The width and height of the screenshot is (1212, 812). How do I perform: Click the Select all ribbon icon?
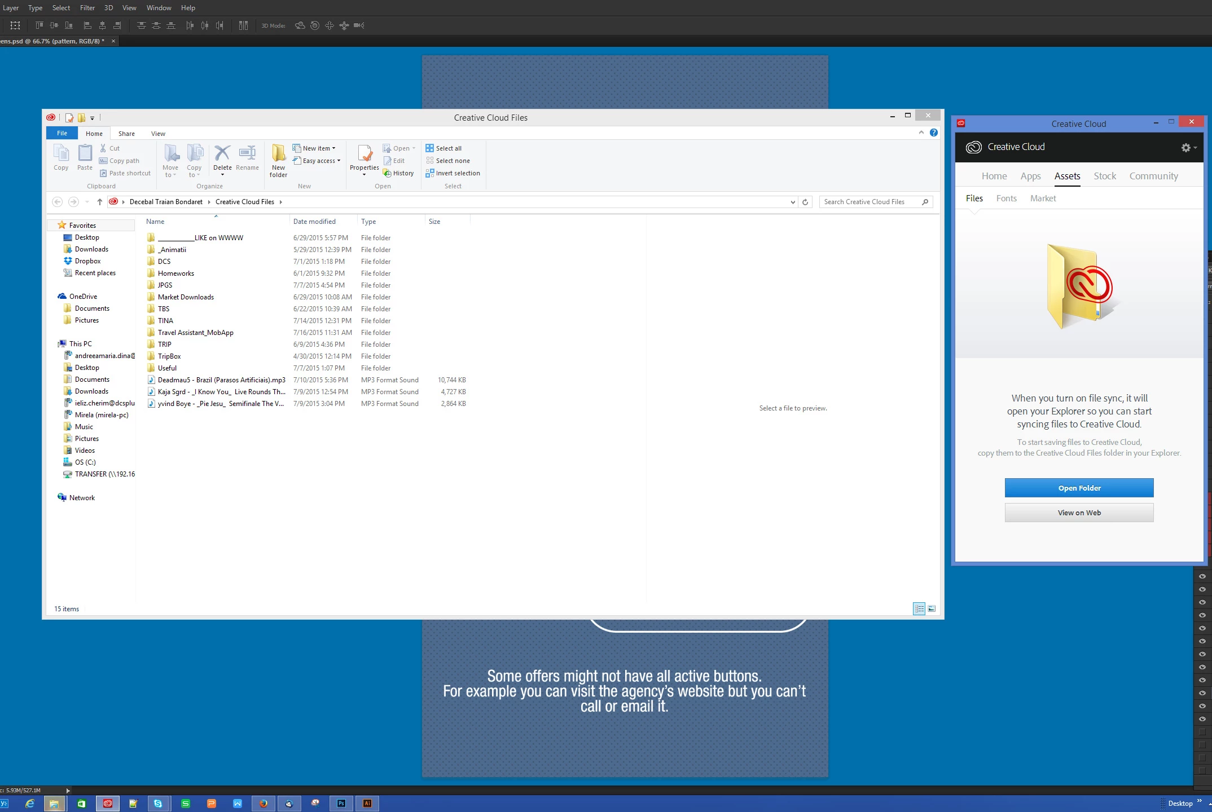443,148
